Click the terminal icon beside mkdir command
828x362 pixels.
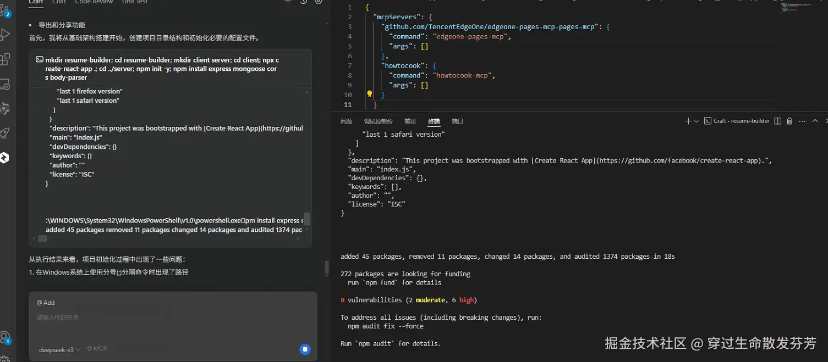coord(39,60)
